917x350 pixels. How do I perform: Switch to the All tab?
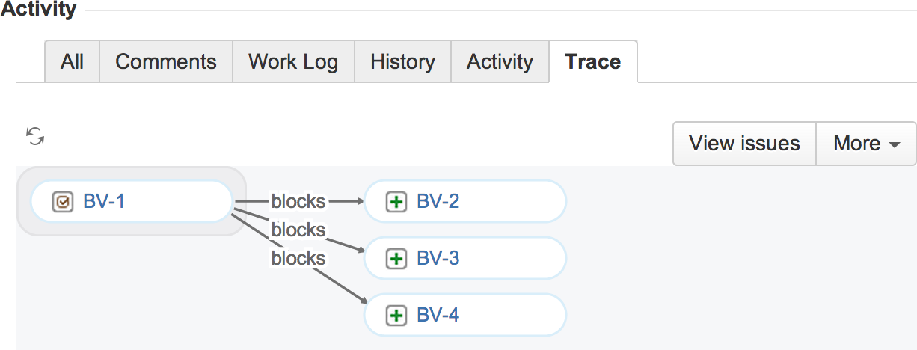[72, 61]
